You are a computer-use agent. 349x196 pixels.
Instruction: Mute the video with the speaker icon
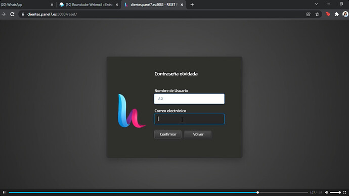pos(326,192)
